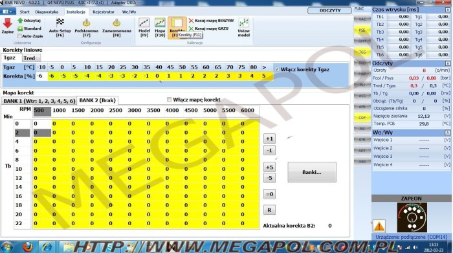Toggle the Włącz korekty Tgaz checkbox

click(x=277, y=69)
